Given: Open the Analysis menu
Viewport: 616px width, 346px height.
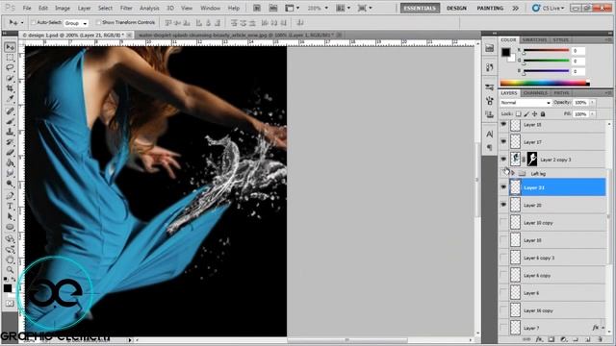Looking at the screenshot, I should [149, 8].
